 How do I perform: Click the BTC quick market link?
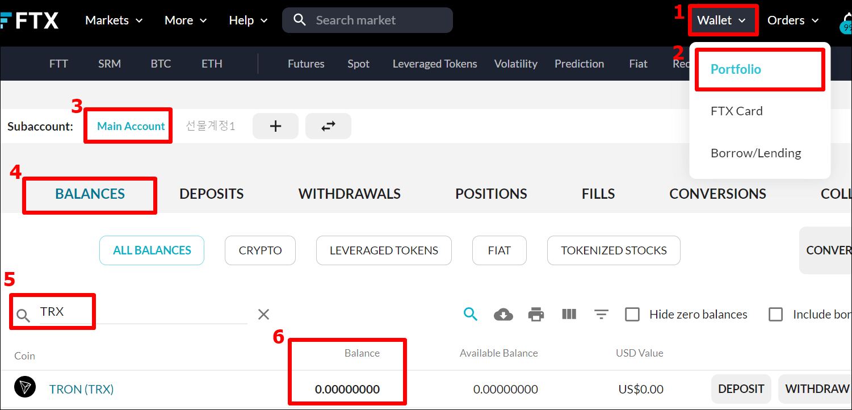pos(161,64)
